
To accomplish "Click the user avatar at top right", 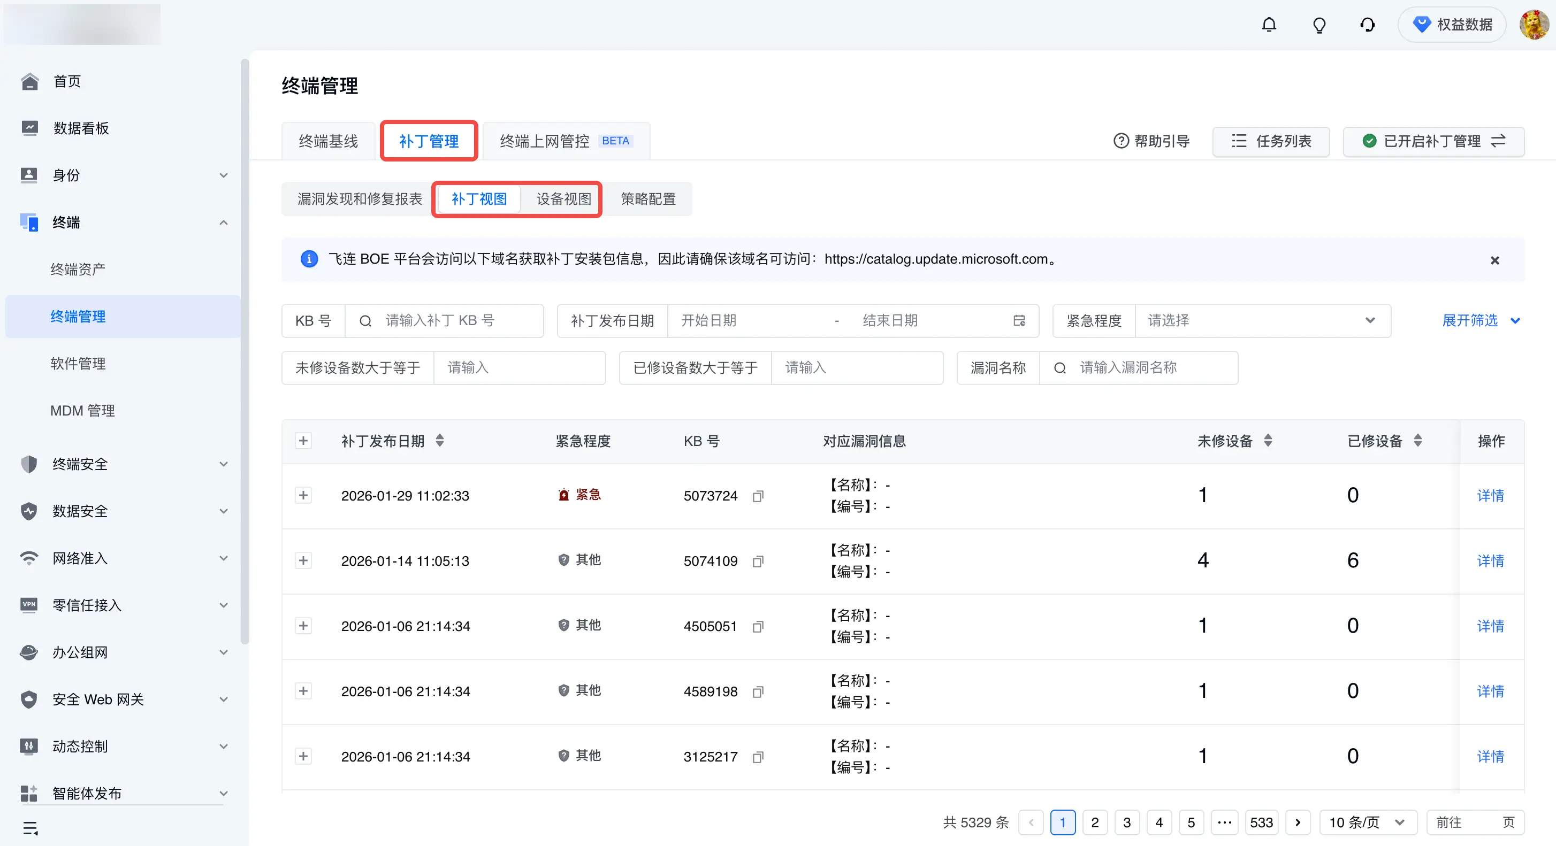I will [x=1533, y=25].
